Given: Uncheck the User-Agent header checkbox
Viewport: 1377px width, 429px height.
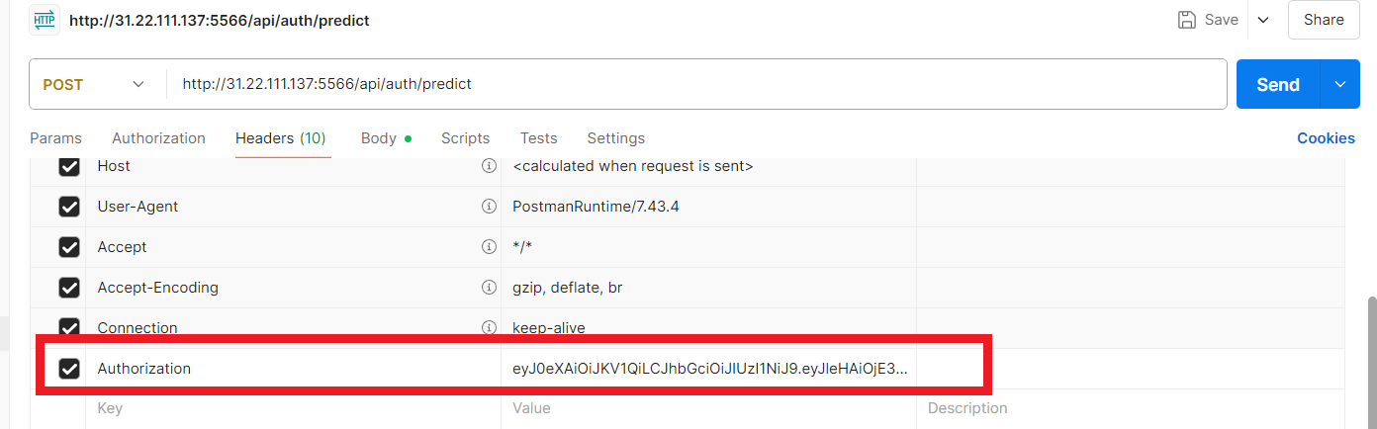Looking at the screenshot, I should [x=69, y=207].
